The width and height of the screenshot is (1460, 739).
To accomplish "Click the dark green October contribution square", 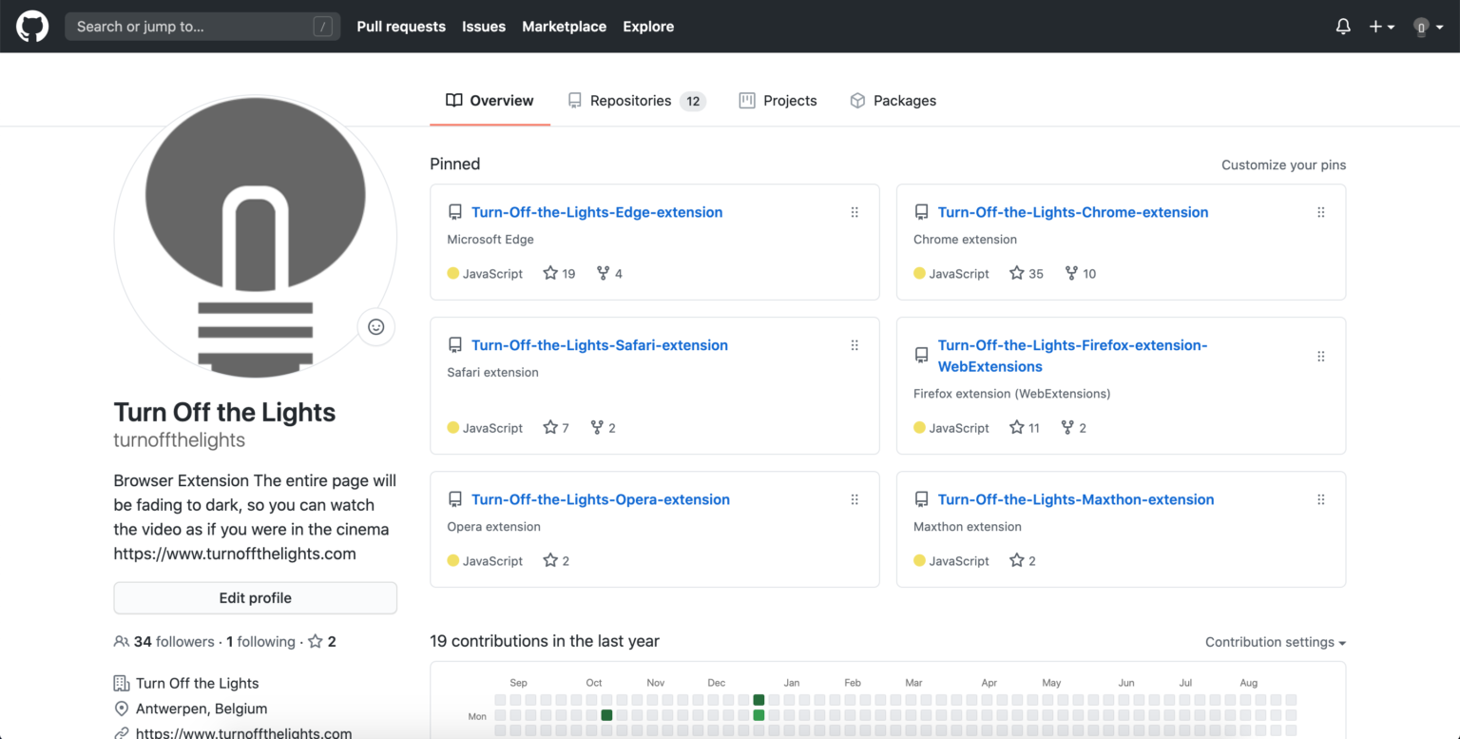I will coord(606,715).
